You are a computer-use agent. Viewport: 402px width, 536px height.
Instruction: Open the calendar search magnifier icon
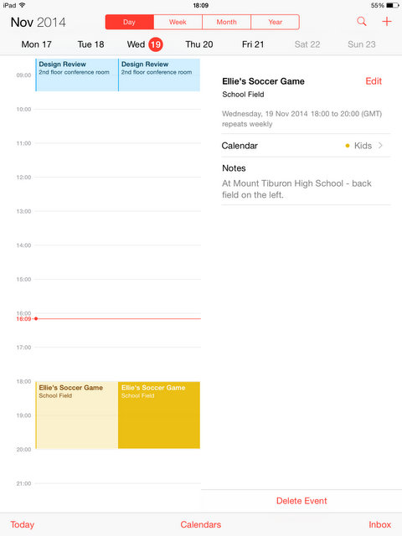(362, 22)
